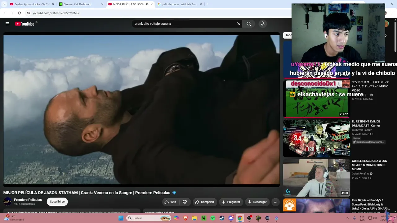Share the video with Compartir
Screen dimensions: 397x223
pyautogui.click(x=205, y=202)
